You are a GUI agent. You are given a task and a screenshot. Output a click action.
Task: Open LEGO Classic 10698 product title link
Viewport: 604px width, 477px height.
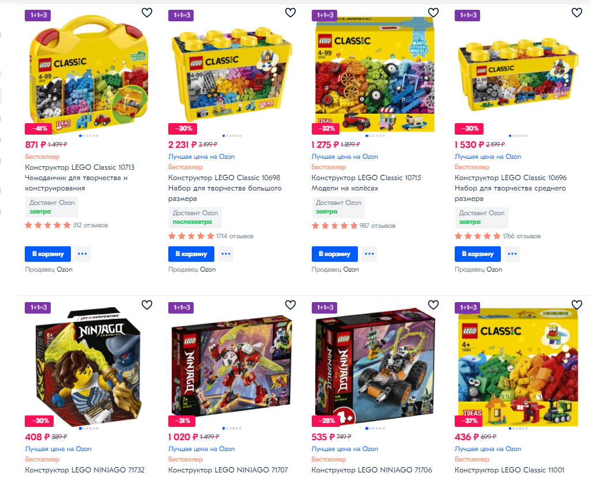[225, 188]
